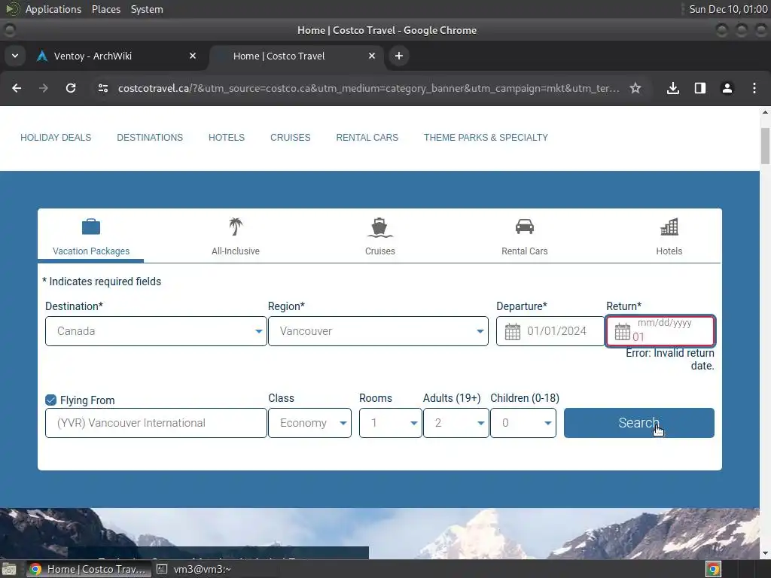Open the Chrome three-dot menu
This screenshot has width=771, height=578.
pos(754,88)
